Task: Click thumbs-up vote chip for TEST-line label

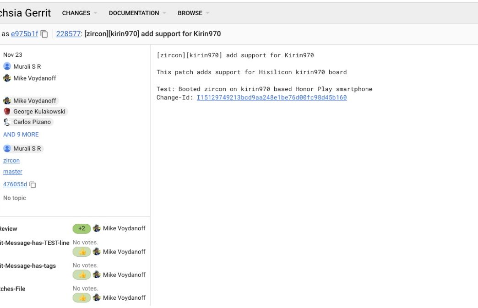Action: 81,252
